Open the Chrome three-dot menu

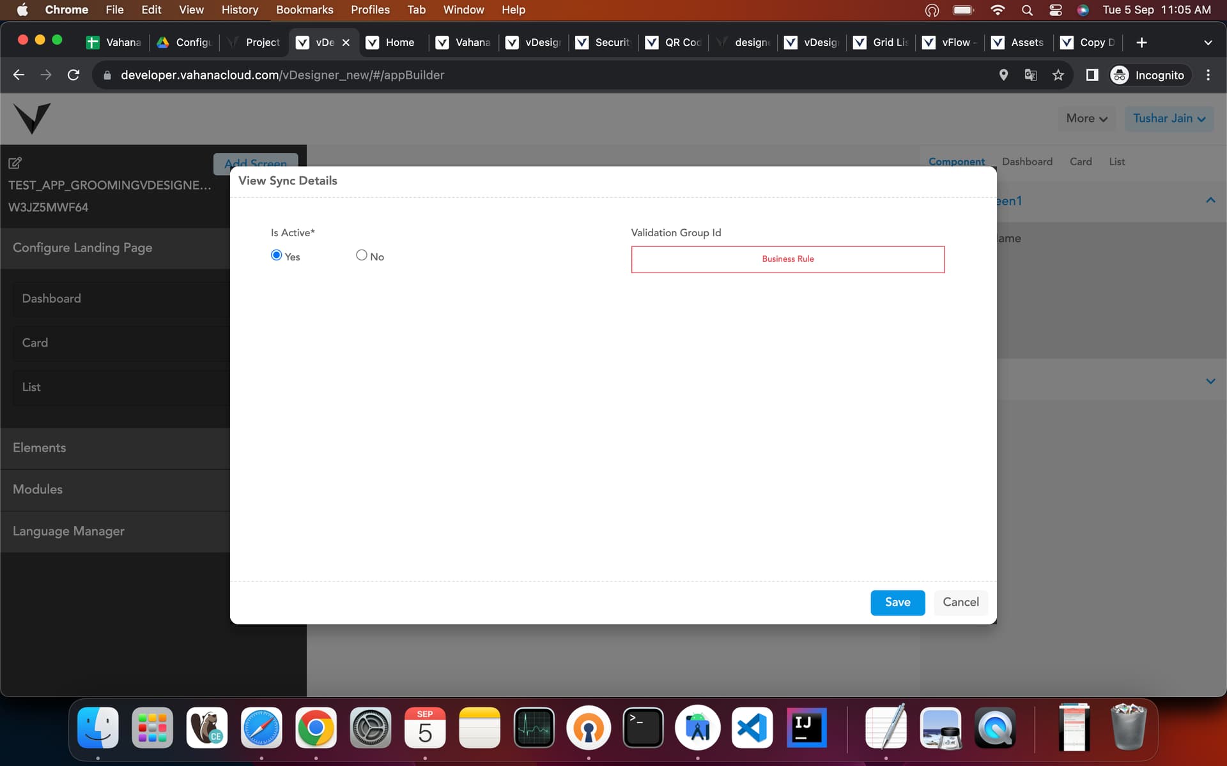tap(1208, 75)
